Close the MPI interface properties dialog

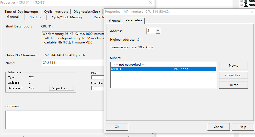click(252, 12)
